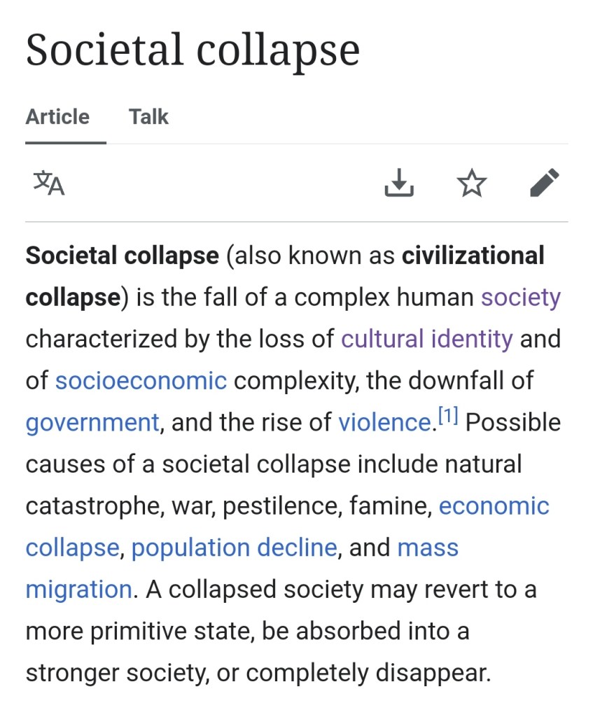Click the 'mass migration' link
Viewport: 593px width, 717px height.
click(427, 548)
